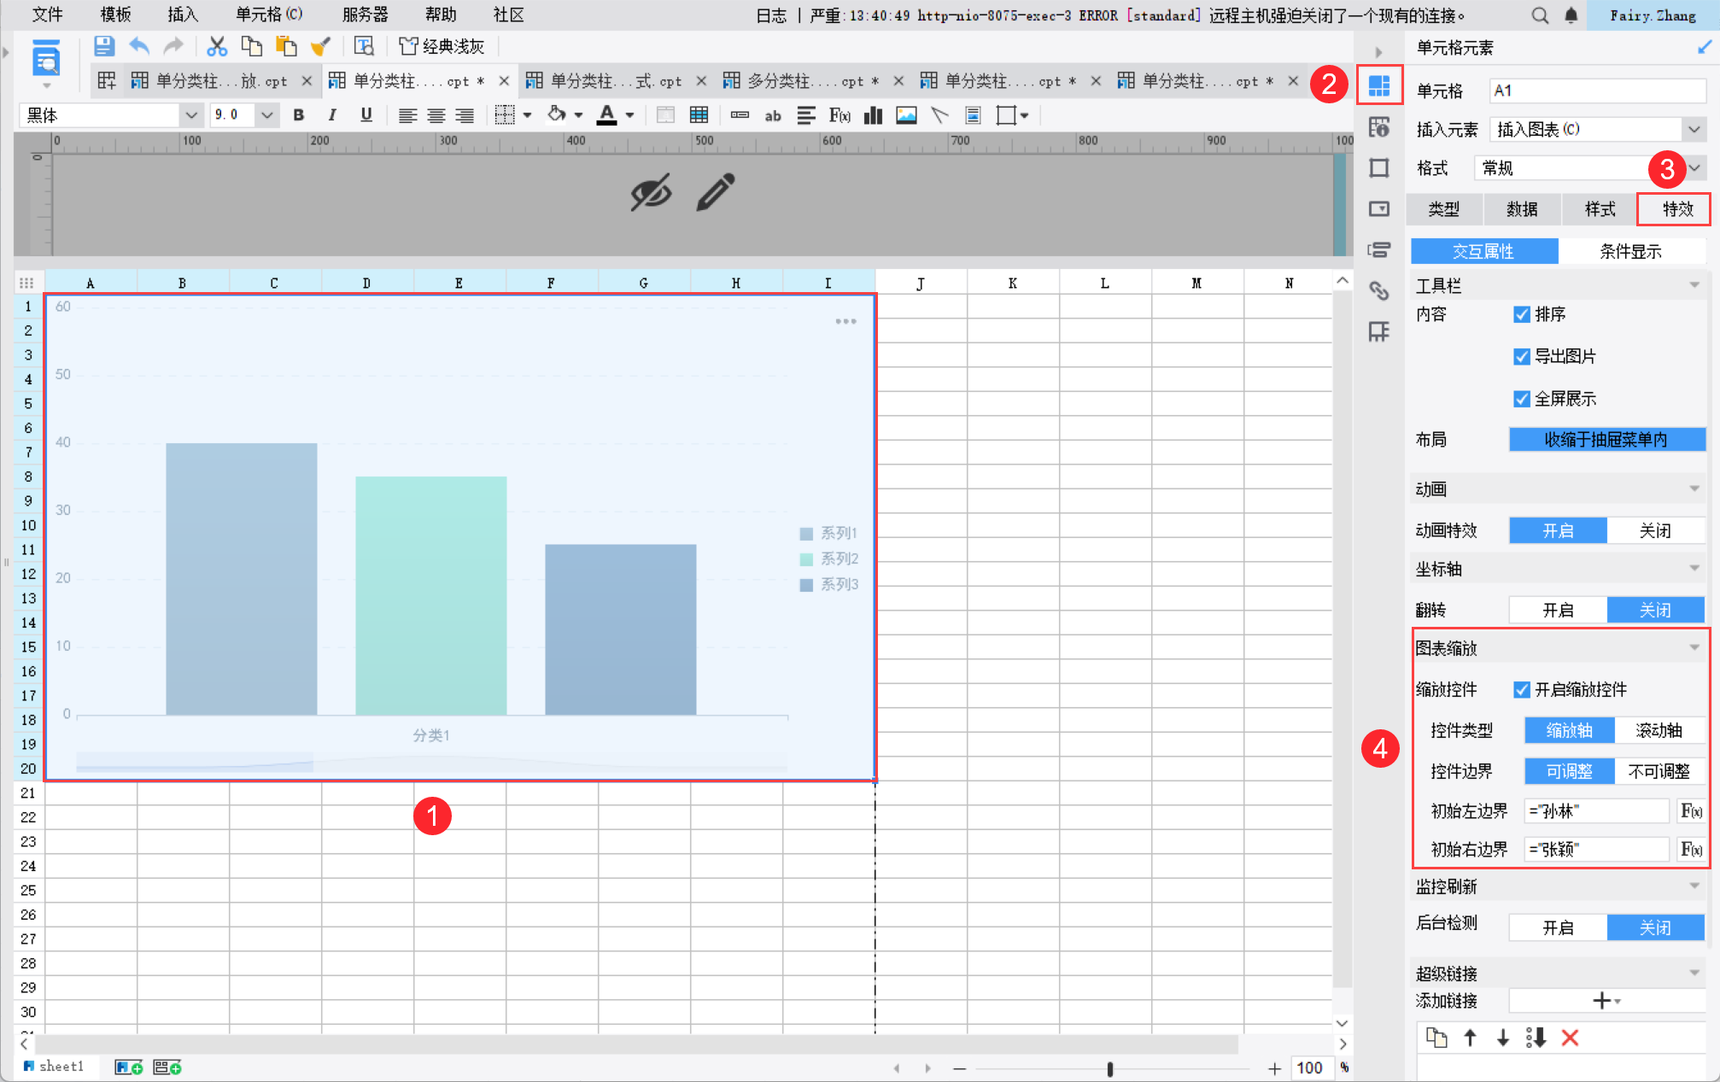Click the insert chart toolbar icon
Screen dimensions: 1720x1082
click(x=873, y=115)
